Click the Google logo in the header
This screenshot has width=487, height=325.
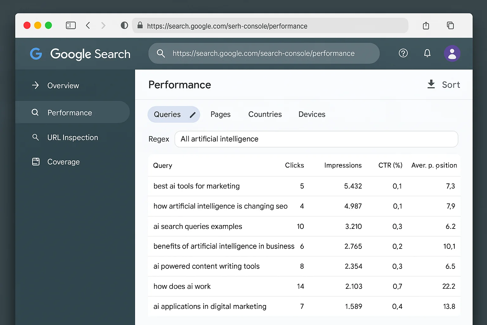click(36, 54)
